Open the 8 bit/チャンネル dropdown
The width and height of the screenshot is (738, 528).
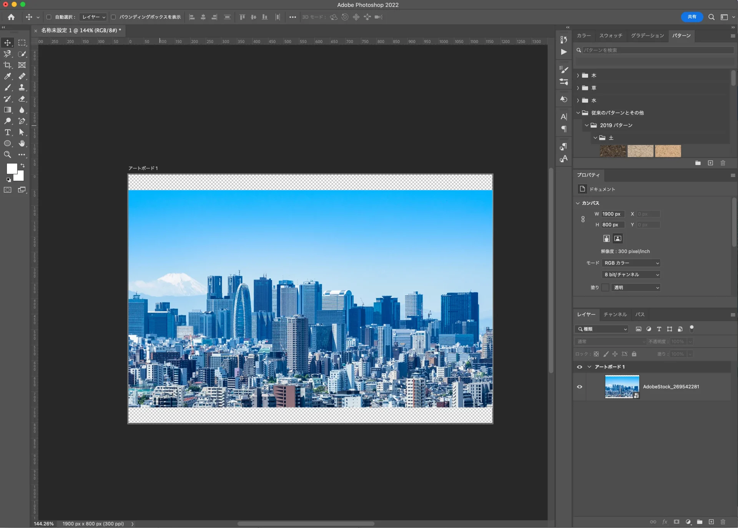tap(631, 275)
